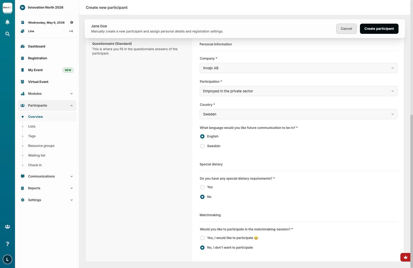The image size is (413, 268).
Task: Open the help question mark icon
Action: tap(8, 244)
